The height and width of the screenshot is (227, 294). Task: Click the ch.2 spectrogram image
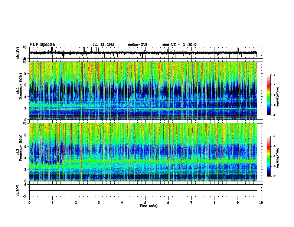(143, 152)
